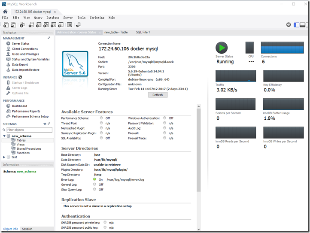
Task: Open Server Status in Management
Action: tap(21, 43)
